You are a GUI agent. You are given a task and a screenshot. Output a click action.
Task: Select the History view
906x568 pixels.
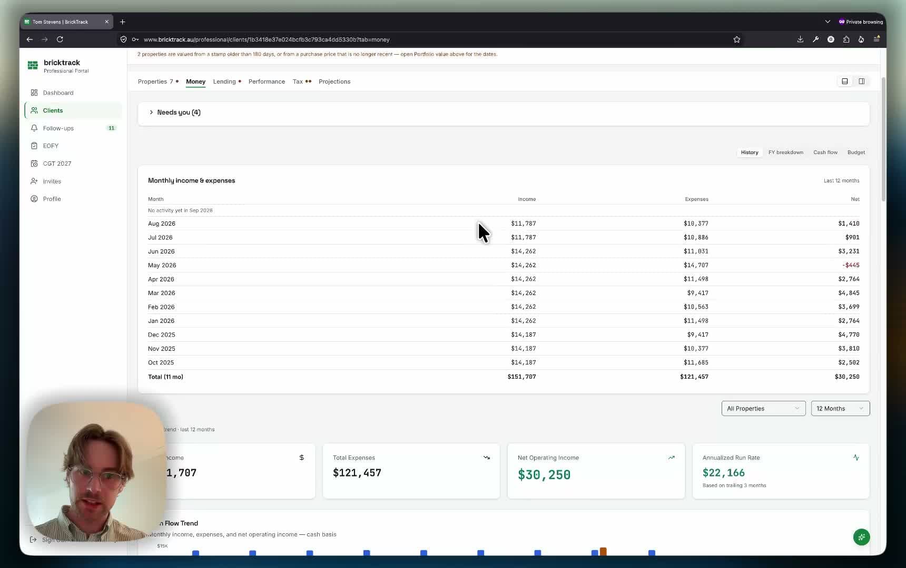pyautogui.click(x=750, y=153)
